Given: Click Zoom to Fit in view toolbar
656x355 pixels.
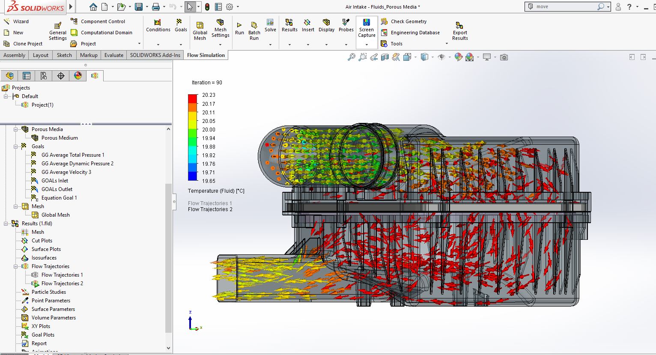Looking at the screenshot, I should pyautogui.click(x=352, y=57).
